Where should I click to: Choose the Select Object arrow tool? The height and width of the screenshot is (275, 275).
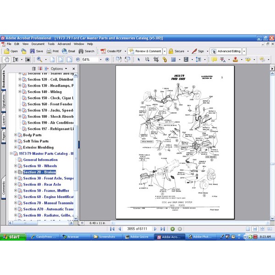coord(138,60)
